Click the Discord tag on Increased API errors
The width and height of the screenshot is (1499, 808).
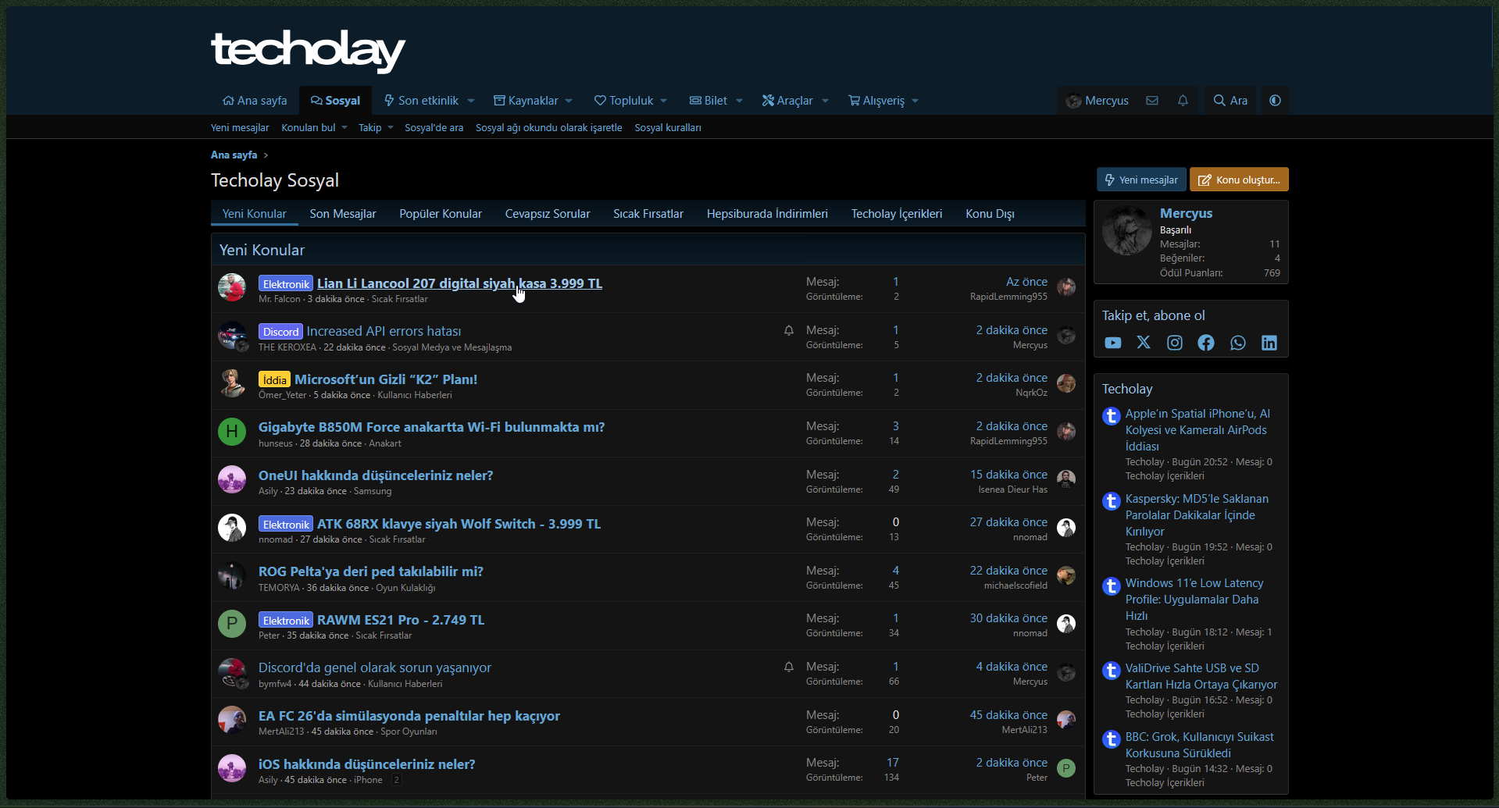[280, 332]
